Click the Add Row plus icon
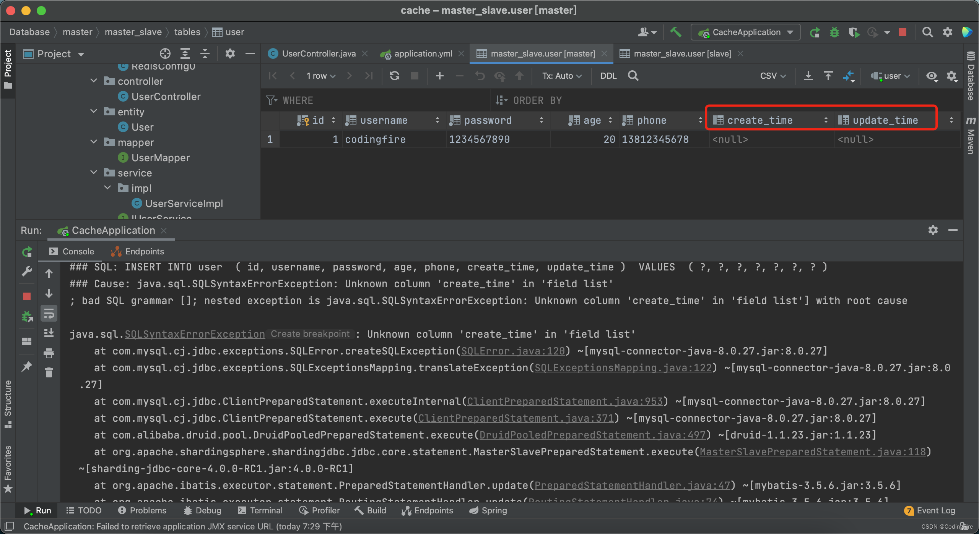 439,76
